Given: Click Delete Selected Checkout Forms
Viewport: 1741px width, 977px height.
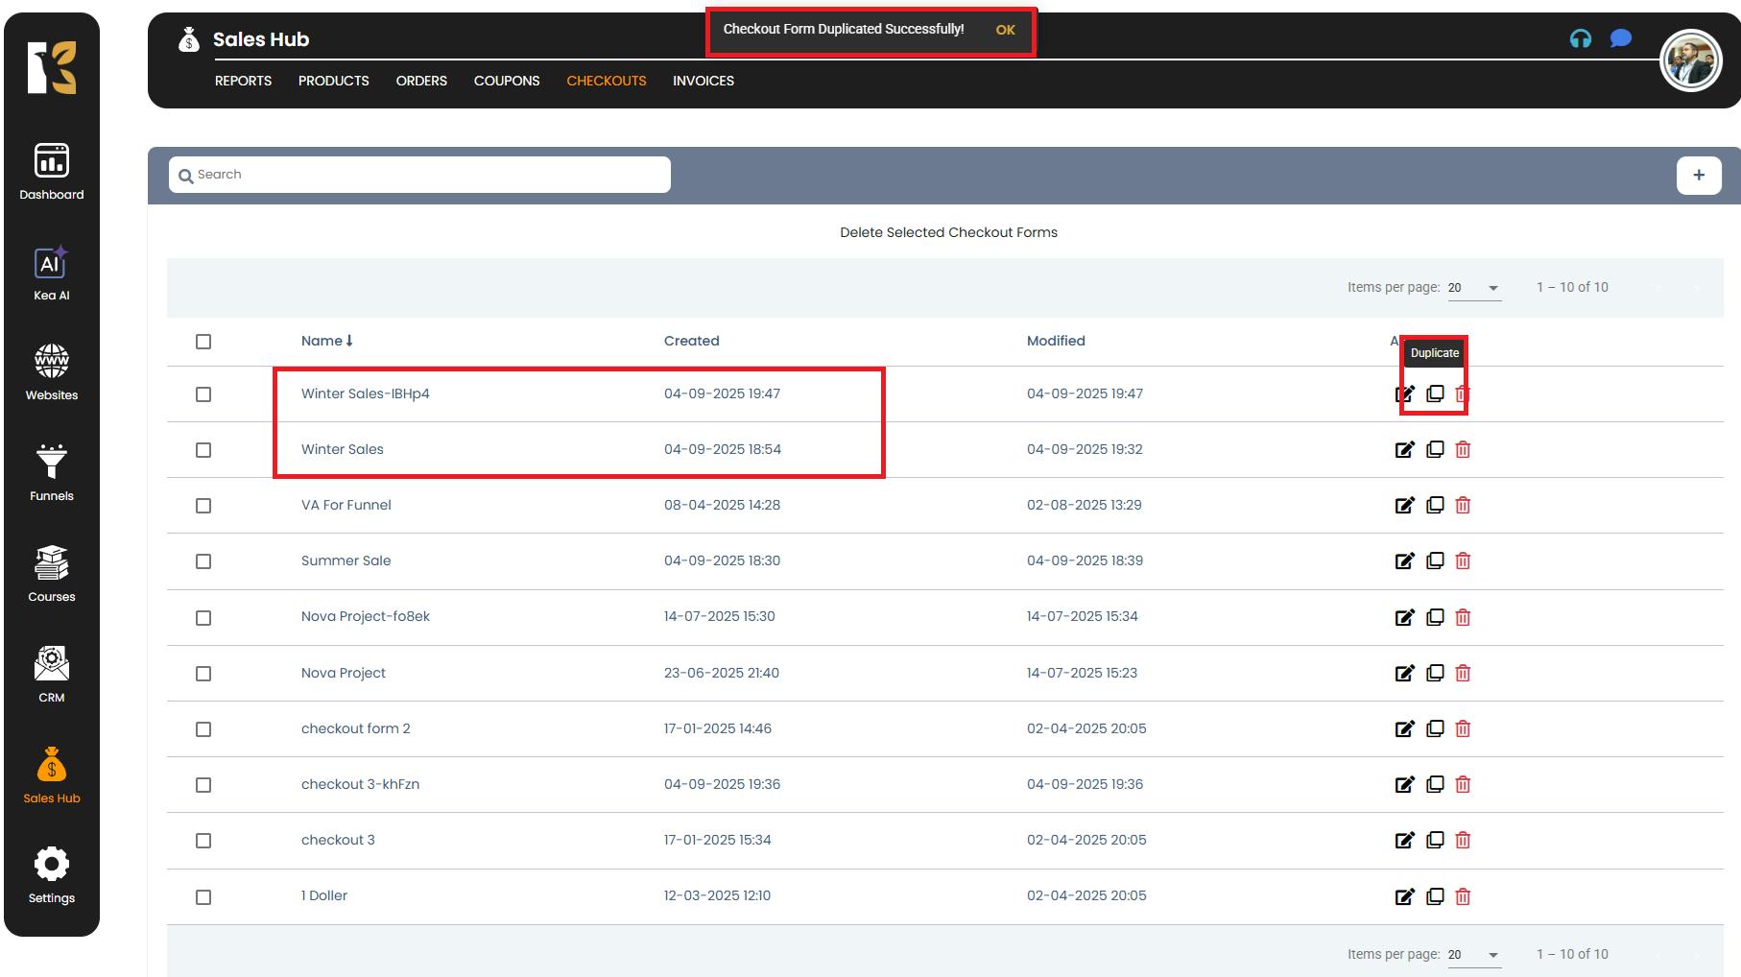Looking at the screenshot, I should (948, 232).
